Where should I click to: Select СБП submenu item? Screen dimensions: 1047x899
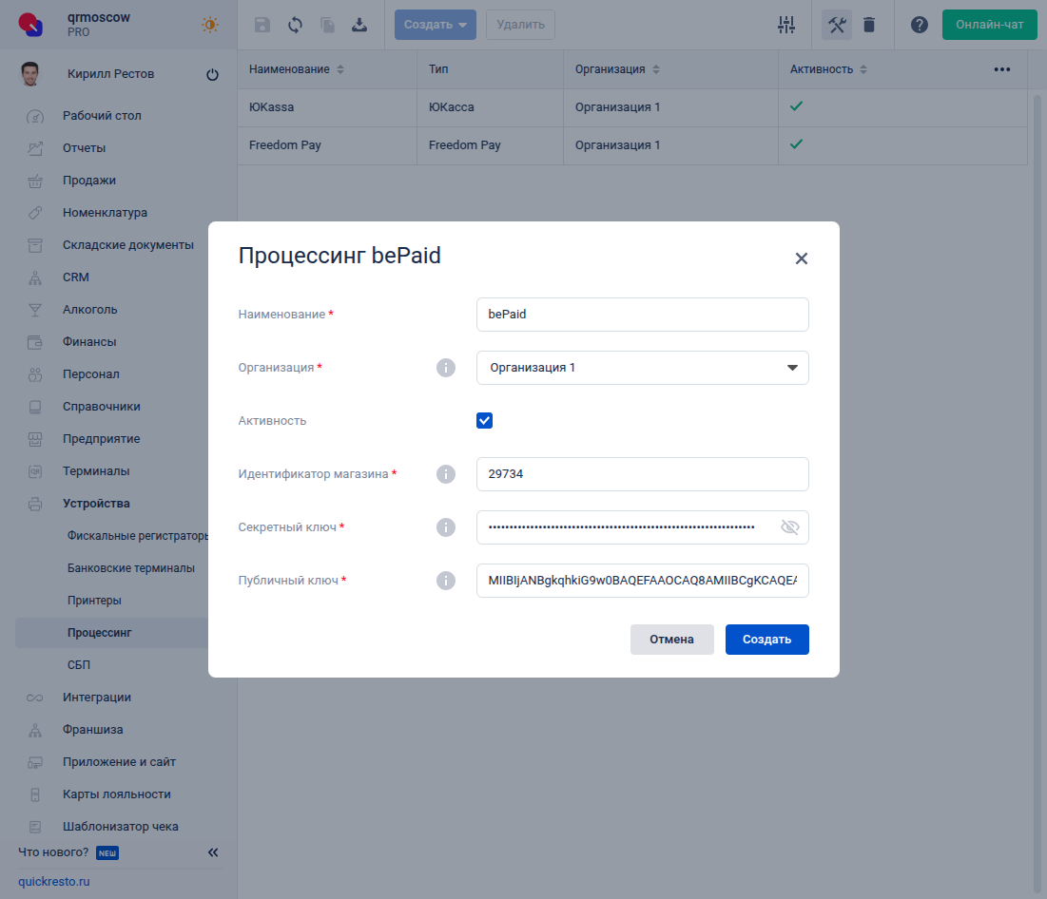click(79, 664)
